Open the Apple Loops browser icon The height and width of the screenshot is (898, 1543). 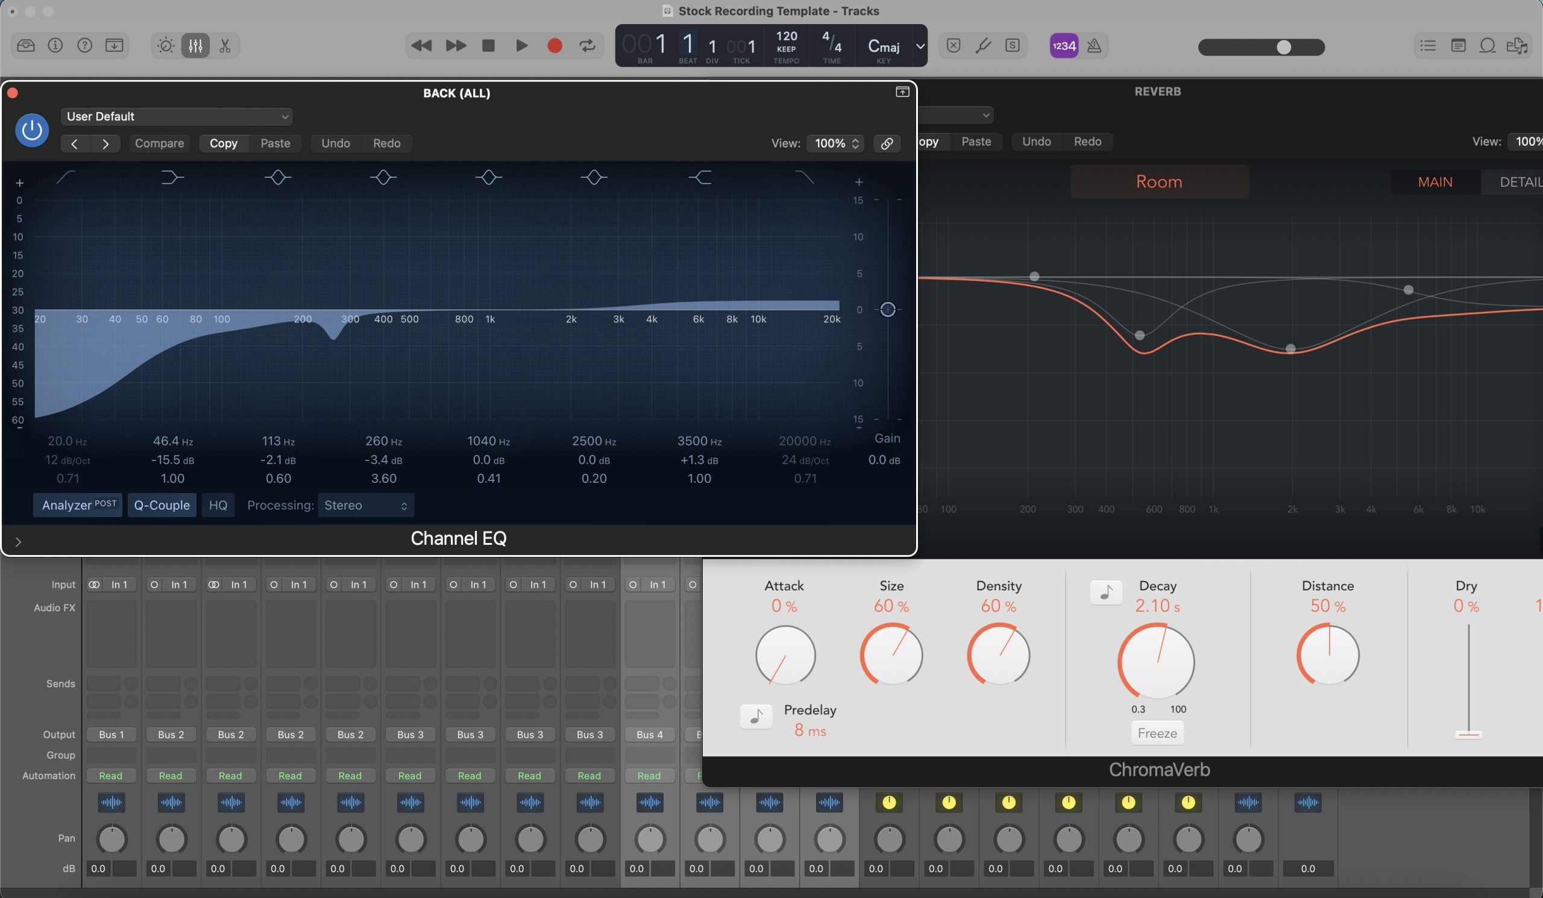coord(1488,45)
